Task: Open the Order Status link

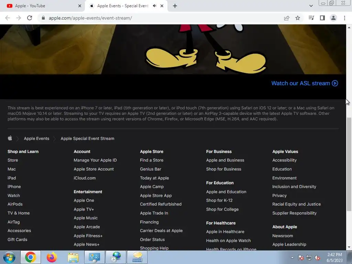Action: click(152, 240)
